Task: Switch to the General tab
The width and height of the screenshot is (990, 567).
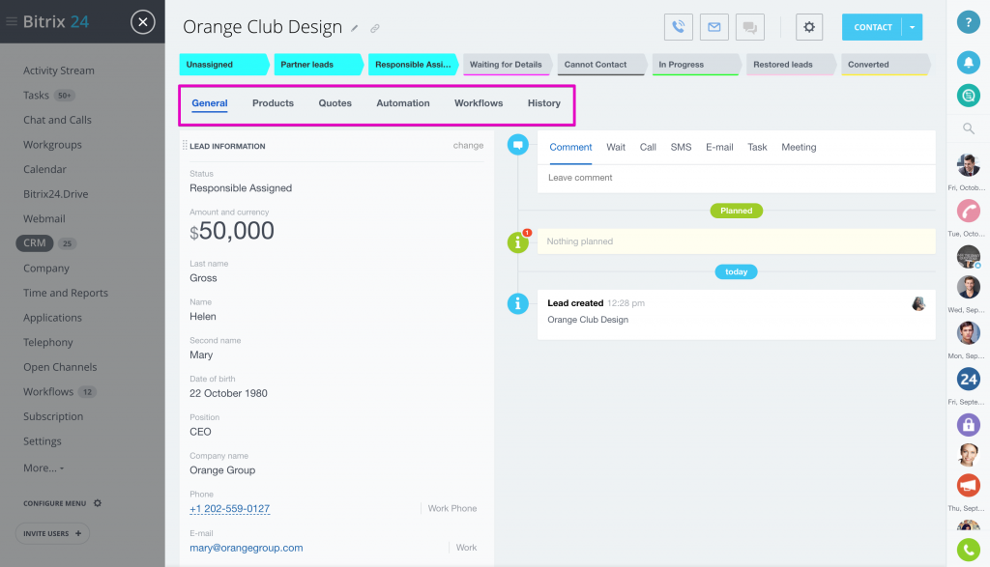Action: [x=210, y=103]
